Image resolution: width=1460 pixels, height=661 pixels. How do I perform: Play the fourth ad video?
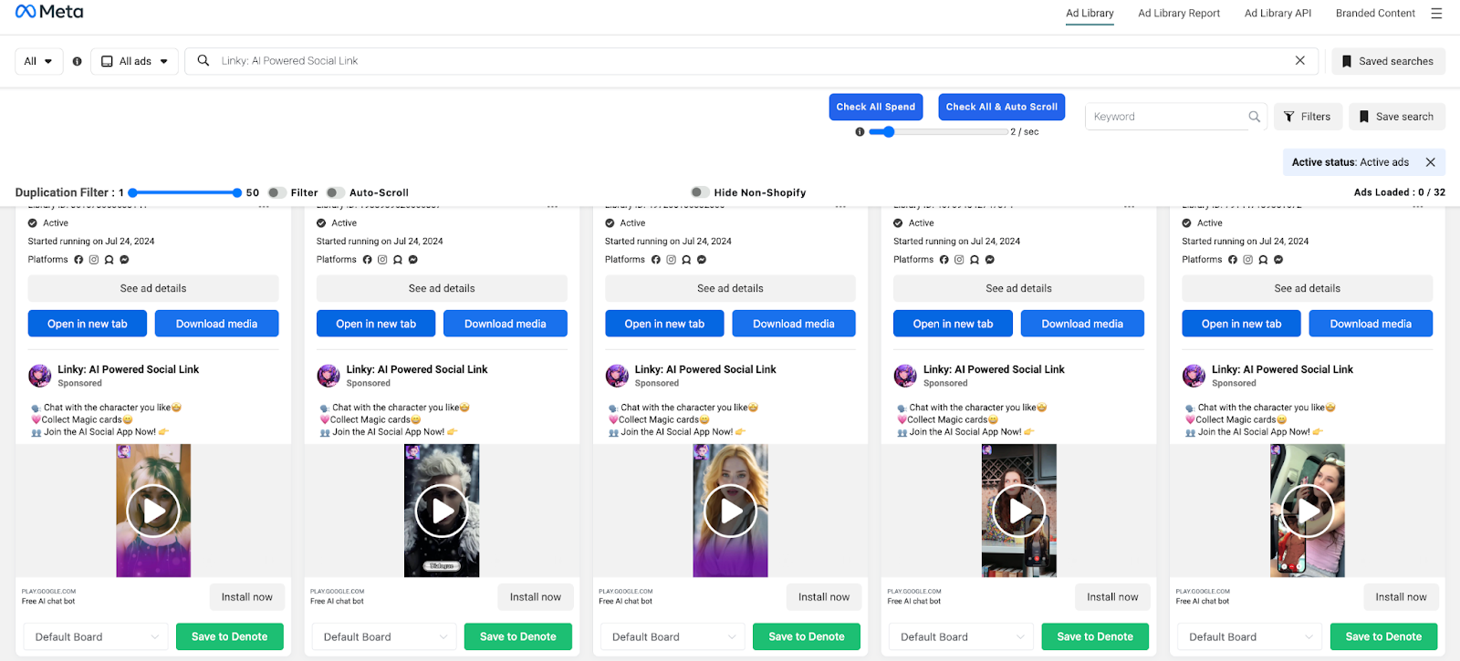[x=1018, y=511]
